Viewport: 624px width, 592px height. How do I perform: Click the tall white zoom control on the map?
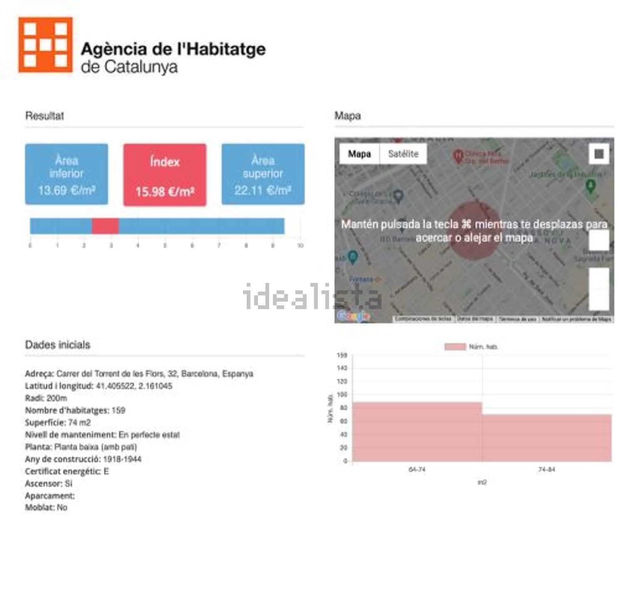(x=599, y=289)
